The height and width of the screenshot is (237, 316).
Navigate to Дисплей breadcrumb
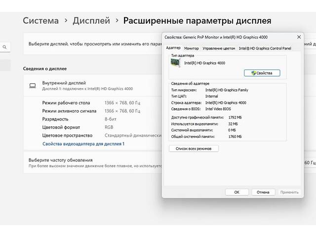tap(91, 21)
